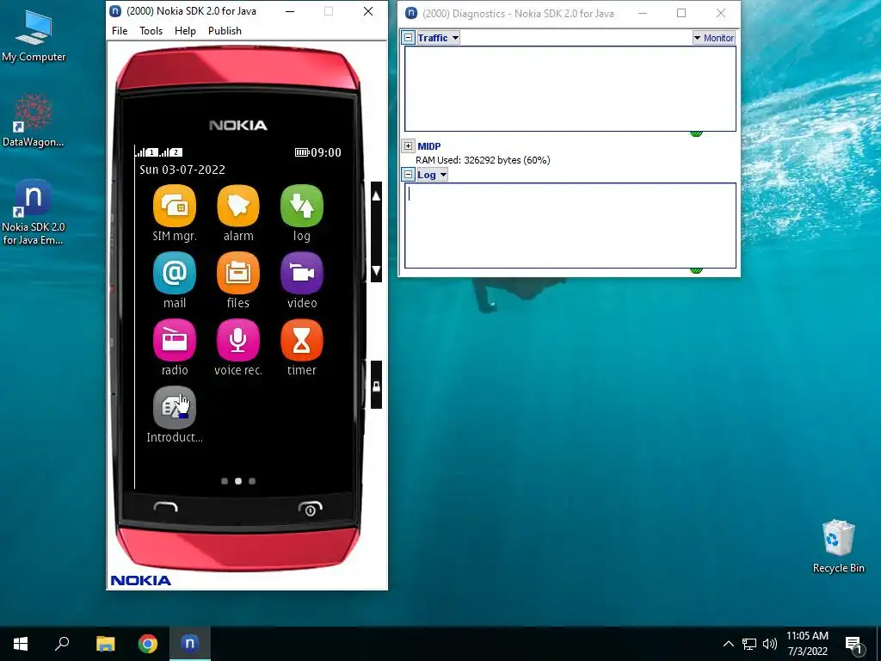Open the Log dropdown arrow
Image resolution: width=881 pixels, height=661 pixels.
click(443, 175)
